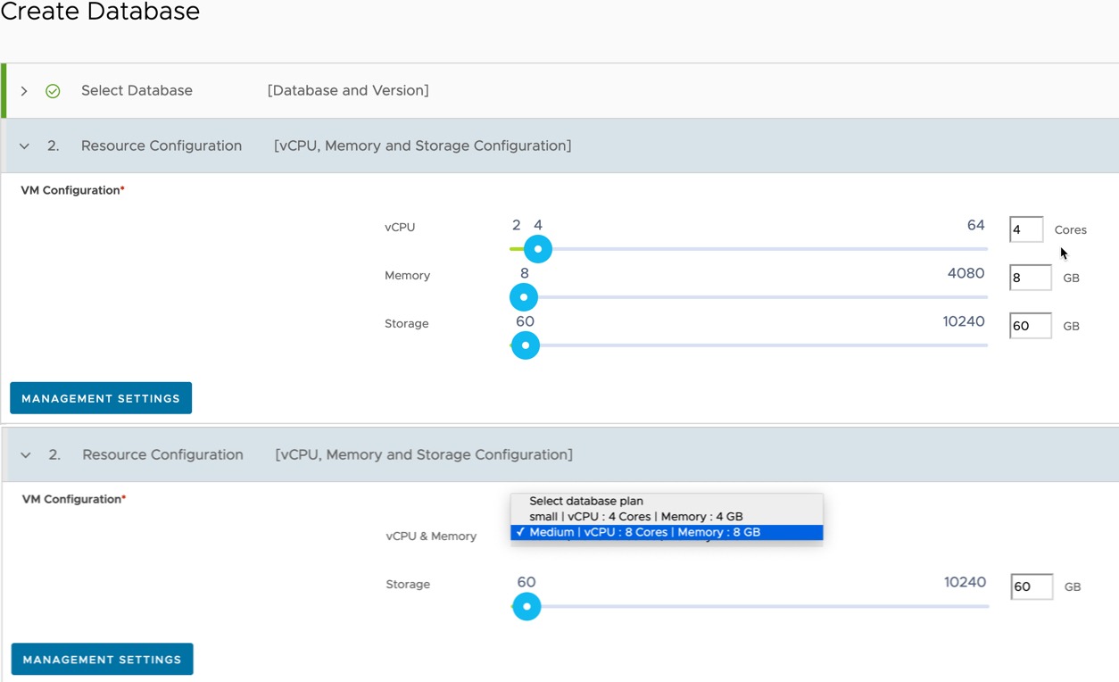Focus the lower Storage GB input field
Image resolution: width=1119 pixels, height=682 pixels.
(x=1032, y=586)
